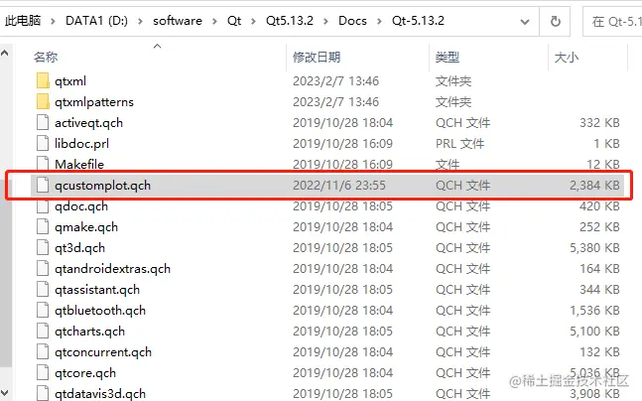This screenshot has width=642, height=401.
Task: Select the qtxmlpatterns folder name
Action: click(94, 102)
